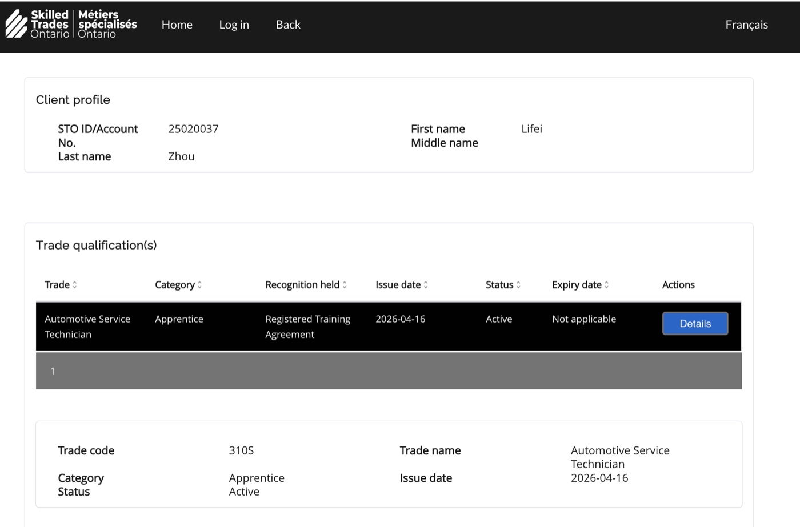Select the Active status table cell
The height and width of the screenshot is (527, 800).
499,319
